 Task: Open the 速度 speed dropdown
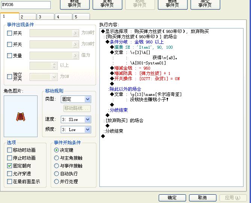[76, 119]
